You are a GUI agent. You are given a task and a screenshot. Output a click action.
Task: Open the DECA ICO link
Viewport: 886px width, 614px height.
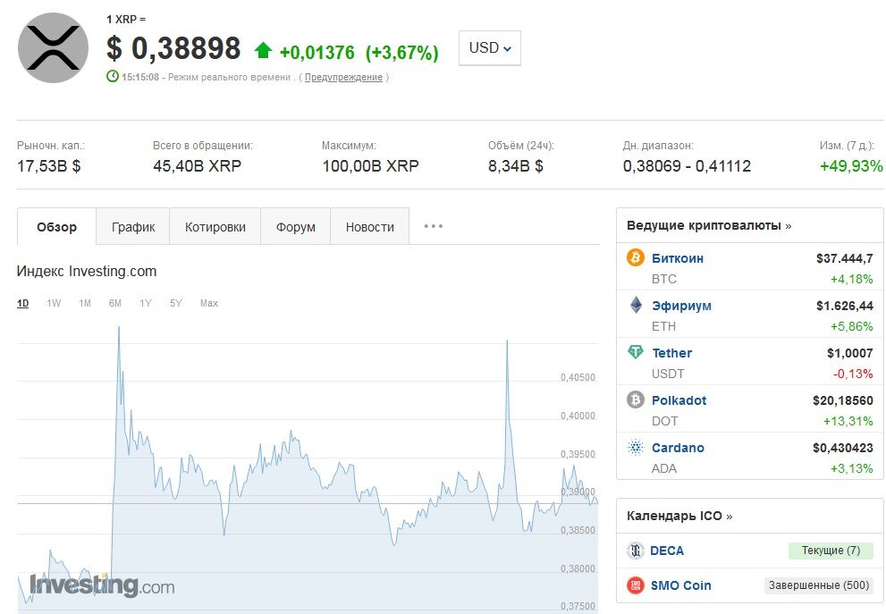pyautogui.click(x=667, y=551)
